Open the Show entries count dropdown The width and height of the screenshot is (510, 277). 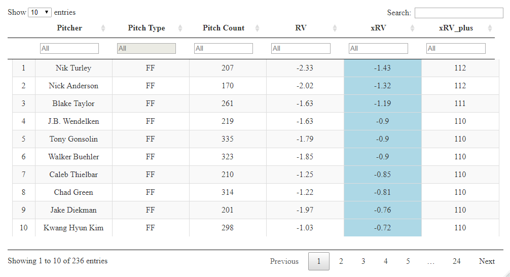40,12
